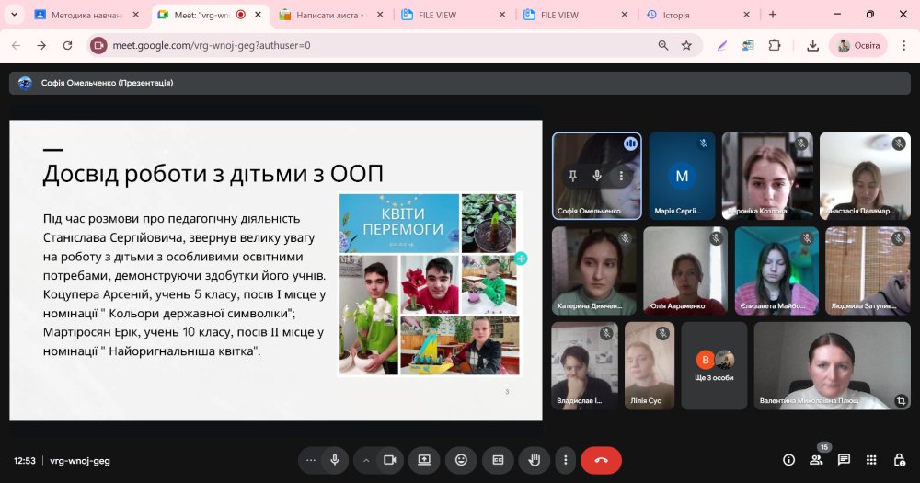
Task: Click the red leave call button
Action: pos(601,460)
